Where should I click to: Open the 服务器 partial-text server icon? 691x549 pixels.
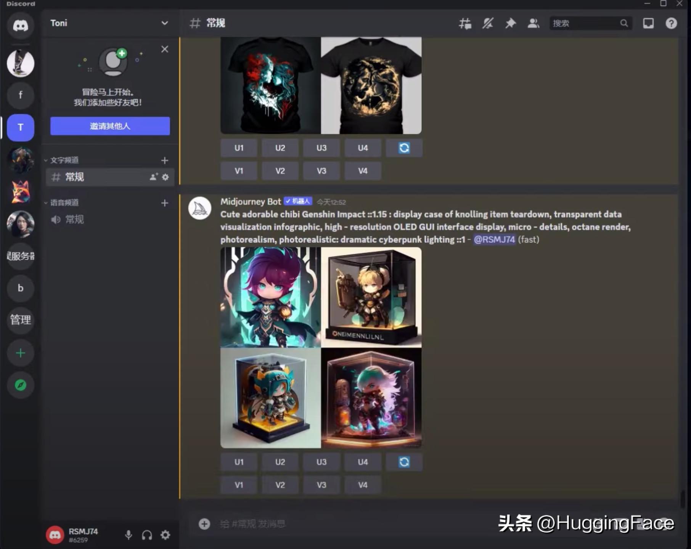click(x=21, y=256)
